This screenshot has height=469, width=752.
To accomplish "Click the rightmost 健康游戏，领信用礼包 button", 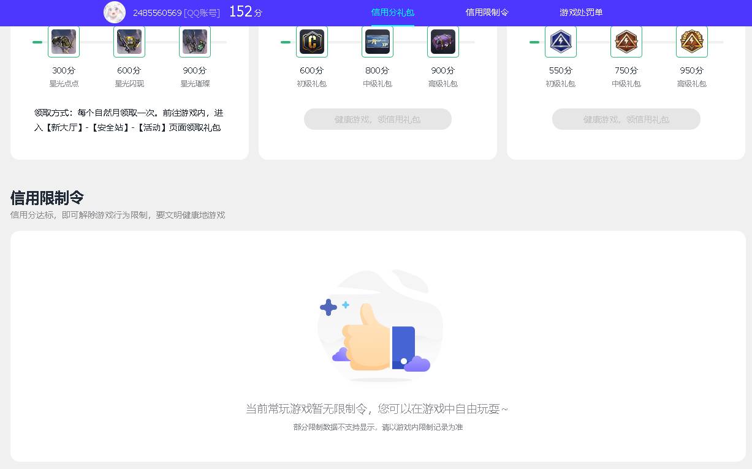I will tap(626, 119).
